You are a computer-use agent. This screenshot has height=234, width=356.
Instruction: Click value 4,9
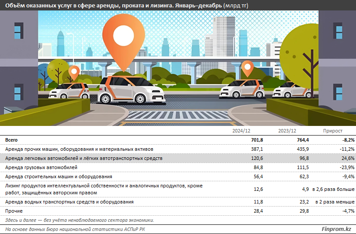pos(305,189)
